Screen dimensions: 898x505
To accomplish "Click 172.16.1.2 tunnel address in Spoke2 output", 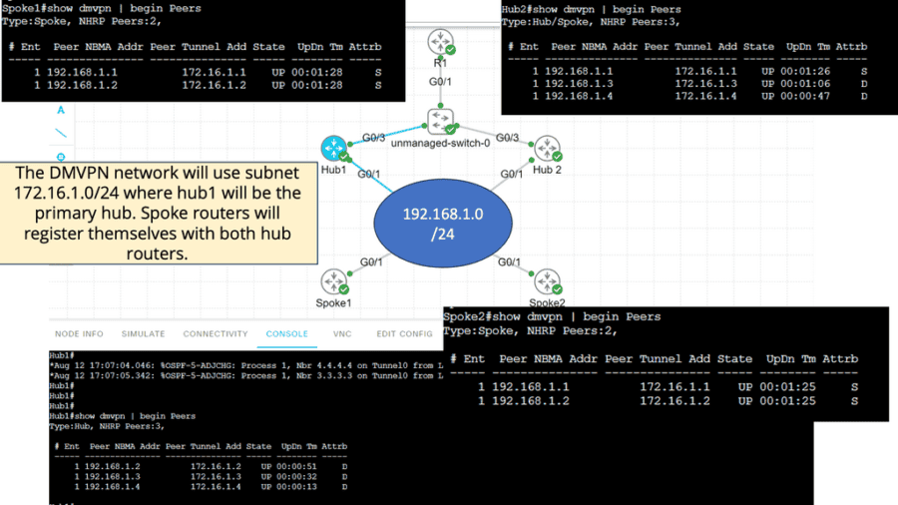I will (674, 401).
